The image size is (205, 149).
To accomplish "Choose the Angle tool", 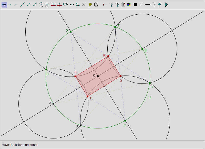I will point(78,5).
